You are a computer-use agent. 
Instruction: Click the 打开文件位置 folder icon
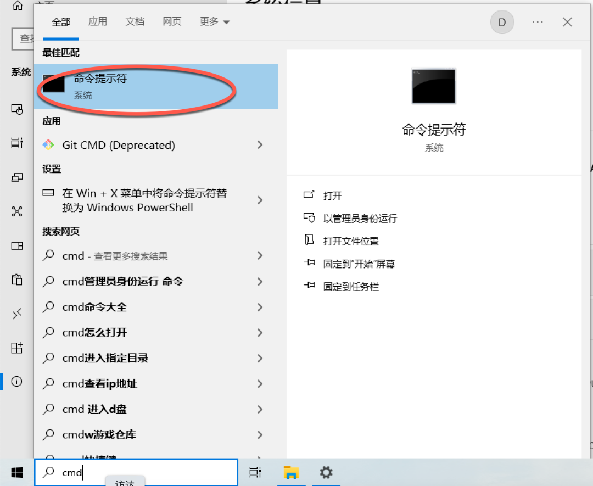point(310,241)
